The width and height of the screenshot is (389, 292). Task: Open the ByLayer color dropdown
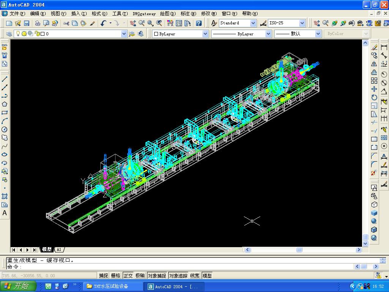[x=205, y=34]
